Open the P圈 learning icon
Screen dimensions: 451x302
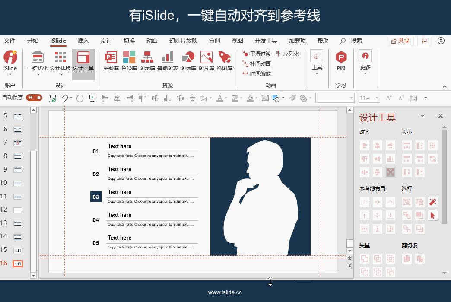(341, 60)
